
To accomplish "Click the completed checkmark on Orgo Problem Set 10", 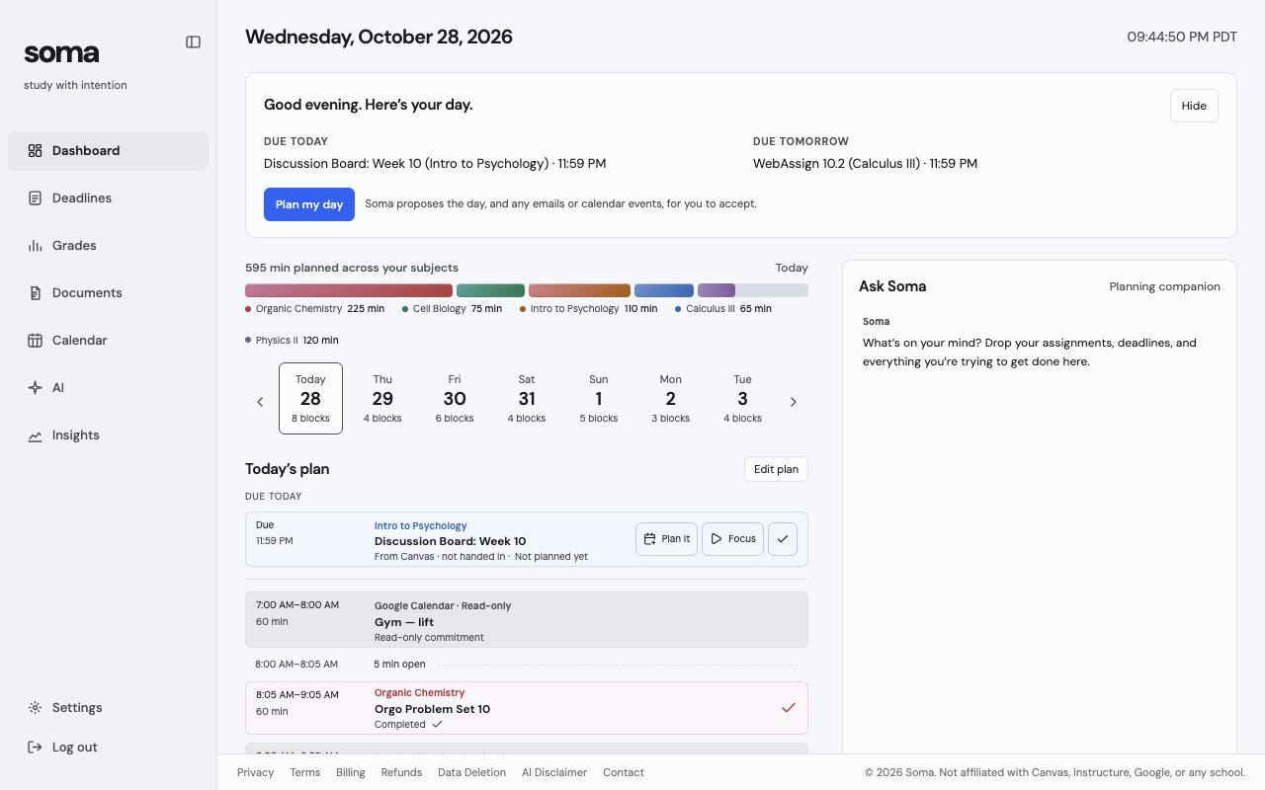I will (789, 708).
